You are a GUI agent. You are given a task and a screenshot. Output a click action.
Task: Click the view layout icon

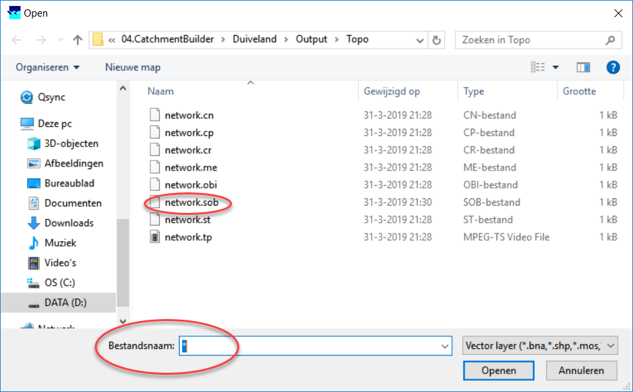click(538, 67)
